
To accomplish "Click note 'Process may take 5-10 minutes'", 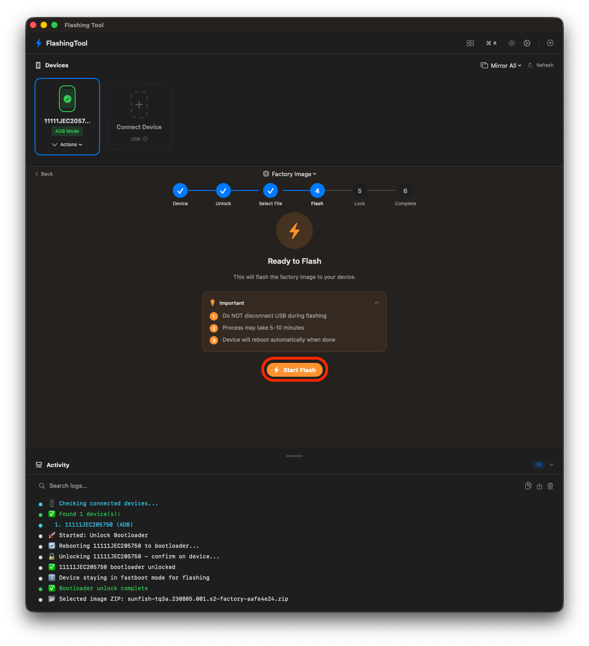I will click(263, 328).
